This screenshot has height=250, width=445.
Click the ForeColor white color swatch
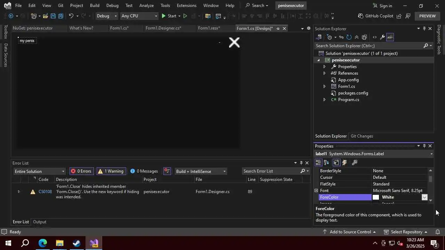pyautogui.click(x=376, y=197)
